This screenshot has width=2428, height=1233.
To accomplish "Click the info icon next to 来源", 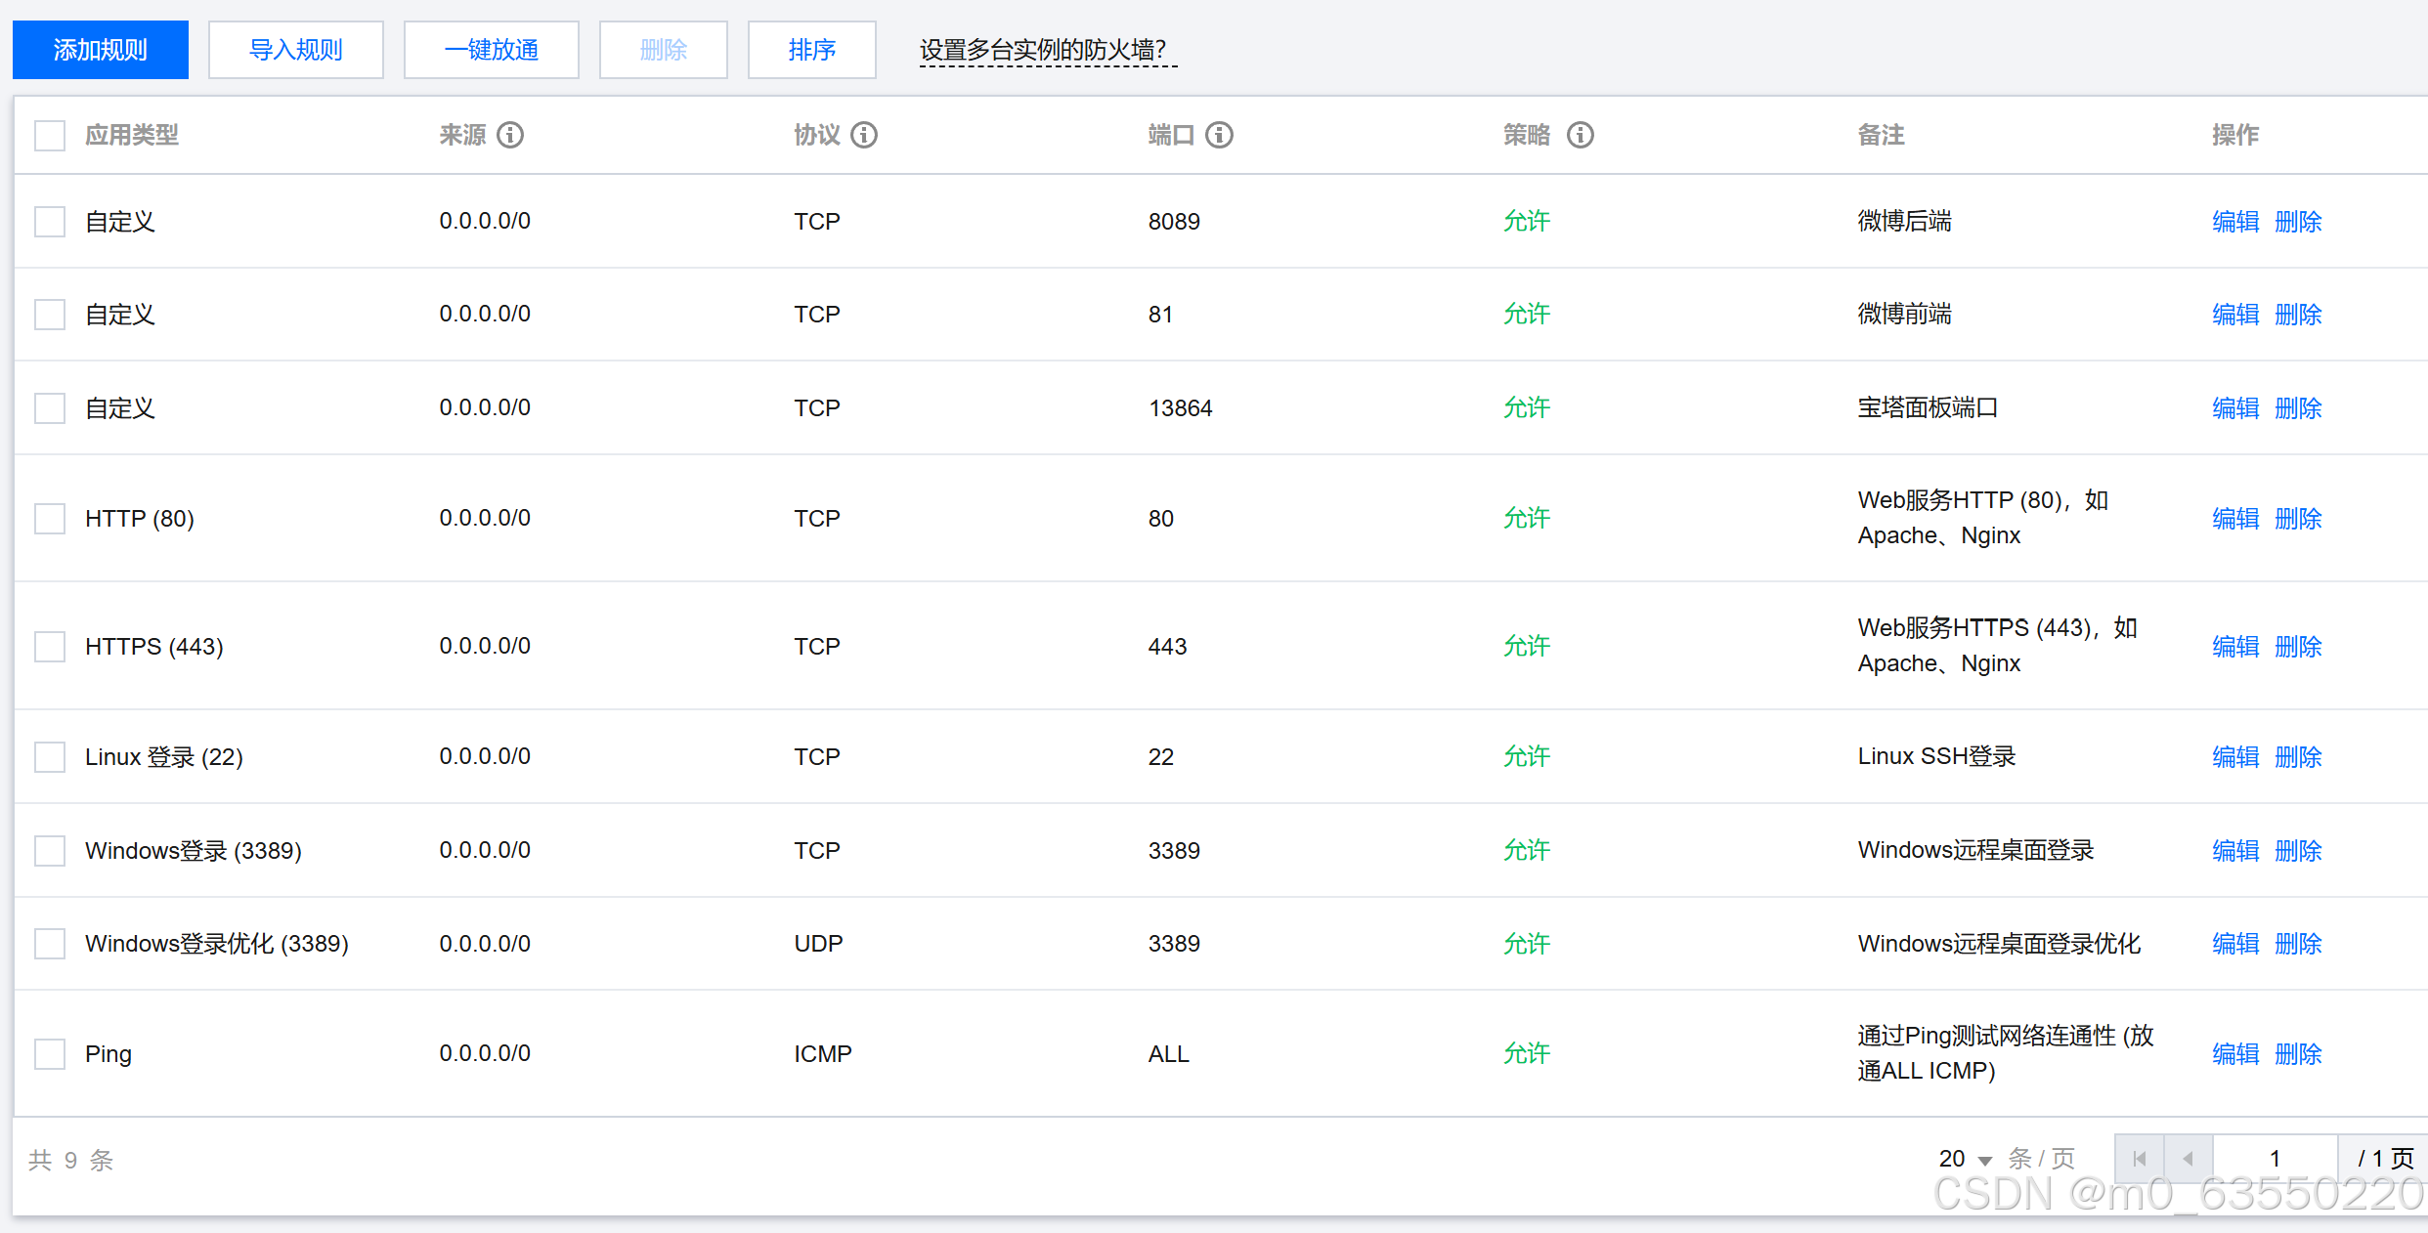I will tap(510, 135).
